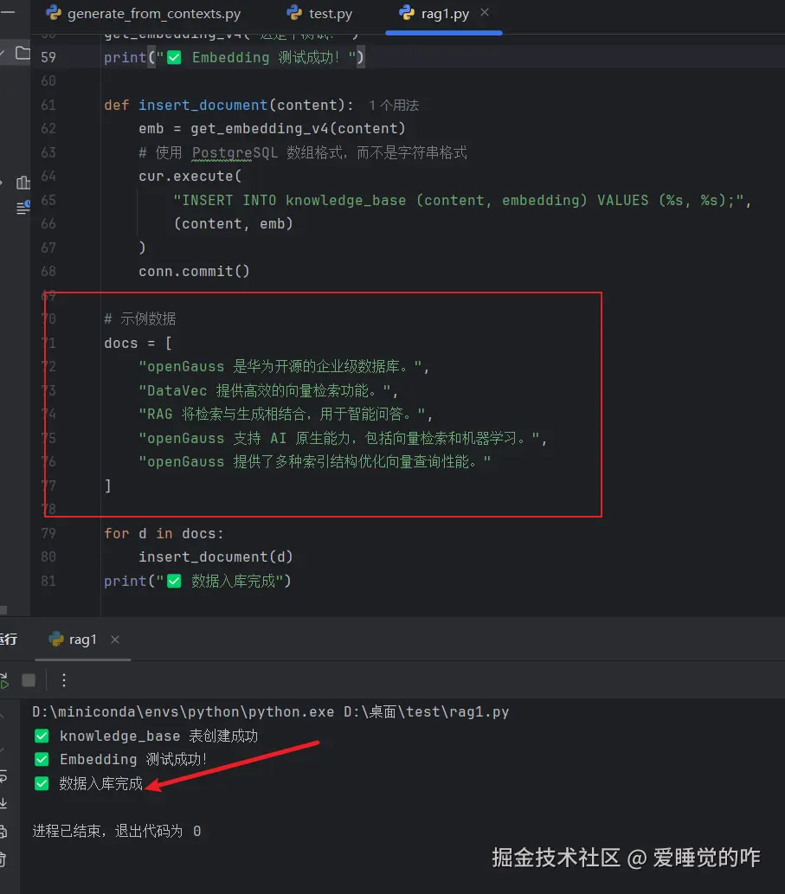This screenshot has height=894, width=785.
Task: Click the sidebar list icon with blue badge
Action: click(23, 208)
